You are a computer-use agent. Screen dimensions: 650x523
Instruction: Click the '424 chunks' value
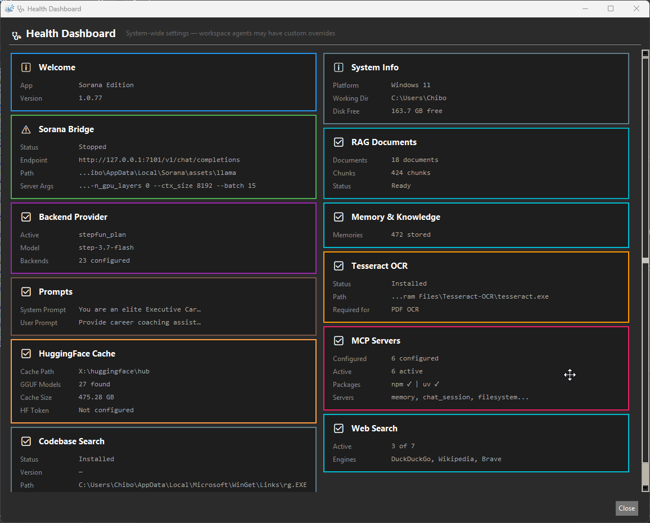tap(411, 173)
